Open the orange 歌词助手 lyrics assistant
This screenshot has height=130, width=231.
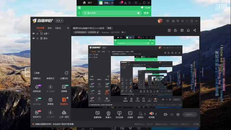tap(64, 101)
